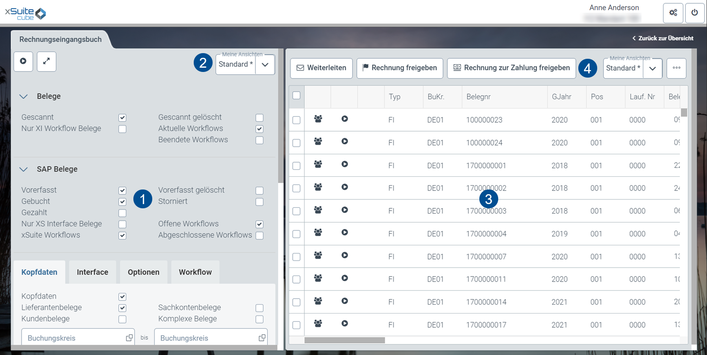Collapse the SAP Belege section
Screen dimensions: 707x355
pyautogui.click(x=24, y=169)
